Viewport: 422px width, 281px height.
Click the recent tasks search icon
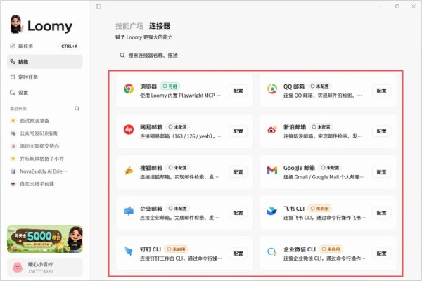77,109
